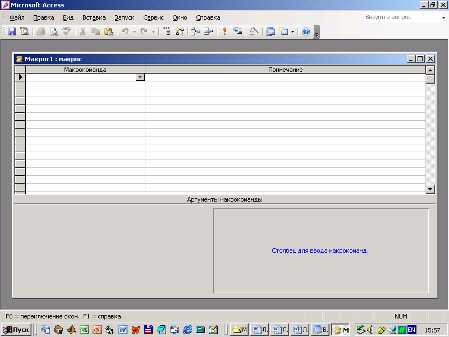Open the Вставка menu

[94, 17]
